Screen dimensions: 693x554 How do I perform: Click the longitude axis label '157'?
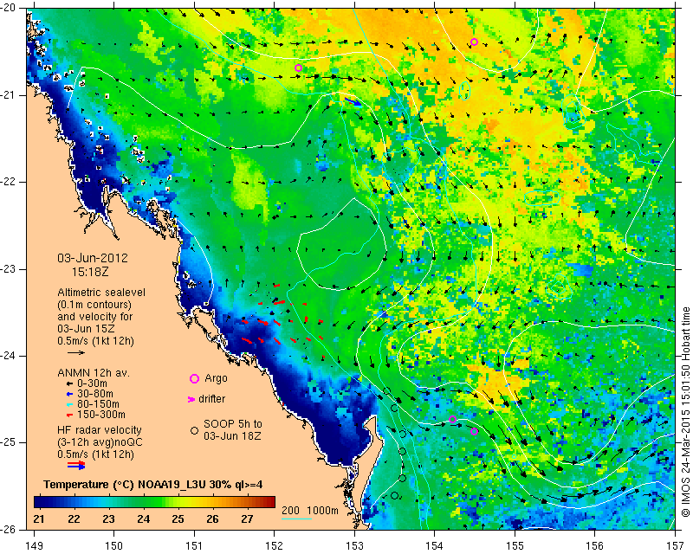tap(675, 546)
